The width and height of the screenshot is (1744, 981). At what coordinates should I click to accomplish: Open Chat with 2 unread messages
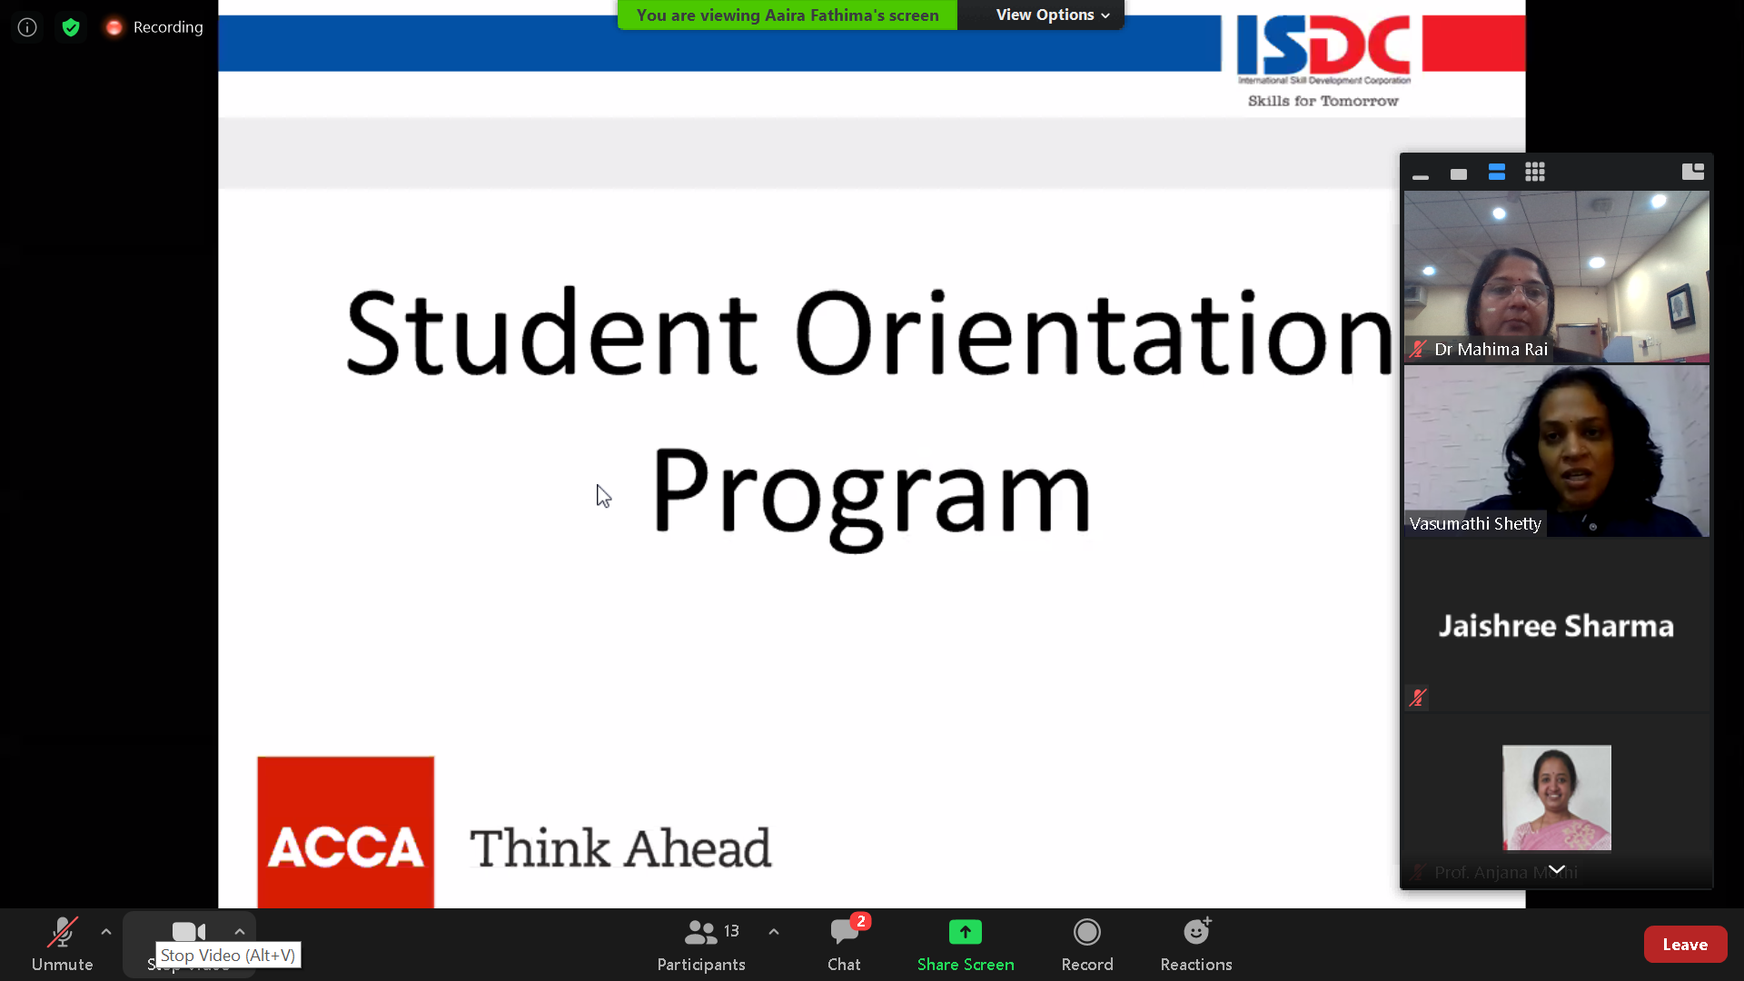[x=844, y=944]
